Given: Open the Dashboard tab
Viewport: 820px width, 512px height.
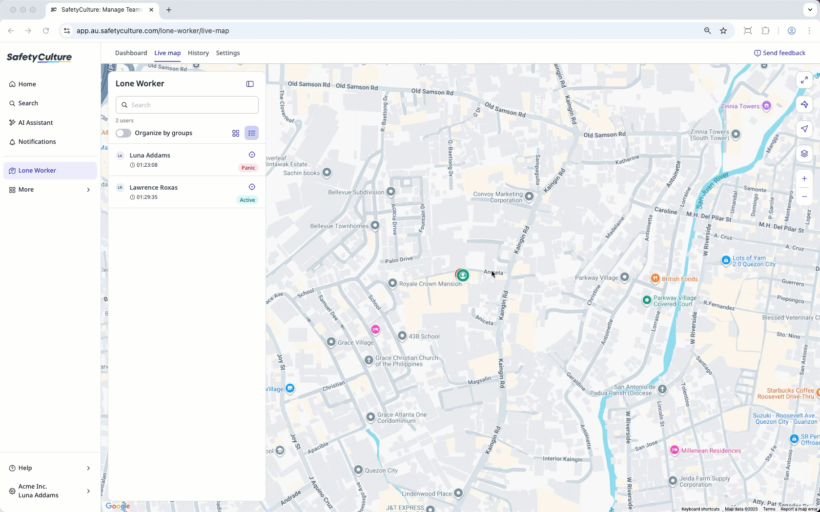Looking at the screenshot, I should pyautogui.click(x=131, y=53).
